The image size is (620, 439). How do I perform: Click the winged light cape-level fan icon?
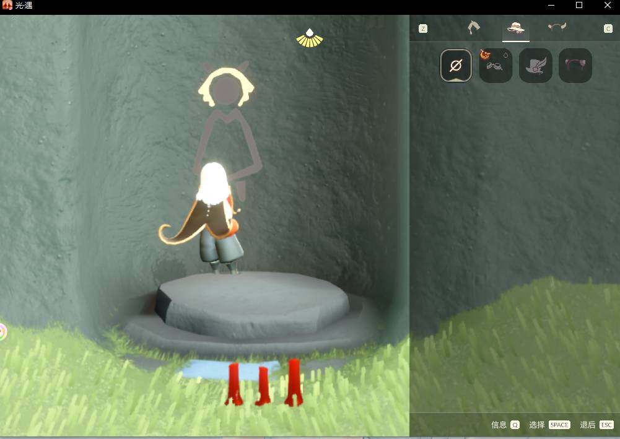pos(310,38)
